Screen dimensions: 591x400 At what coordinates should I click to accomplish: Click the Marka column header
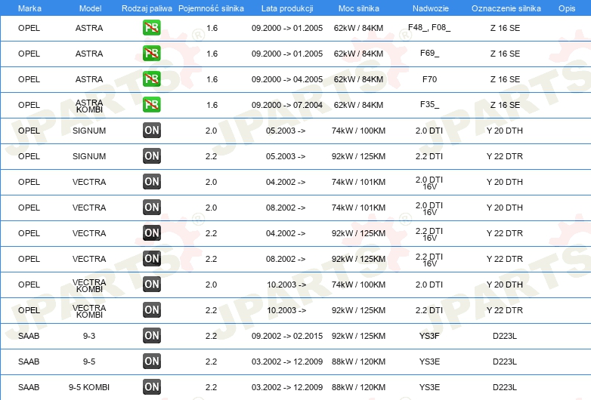(29, 8)
